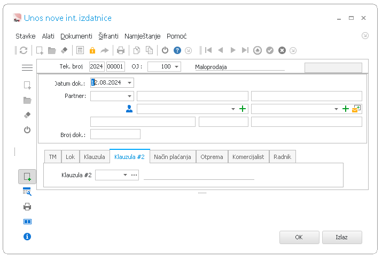Switch to the Otprema tab
Viewport: 382px width, 258px height.
click(212, 157)
